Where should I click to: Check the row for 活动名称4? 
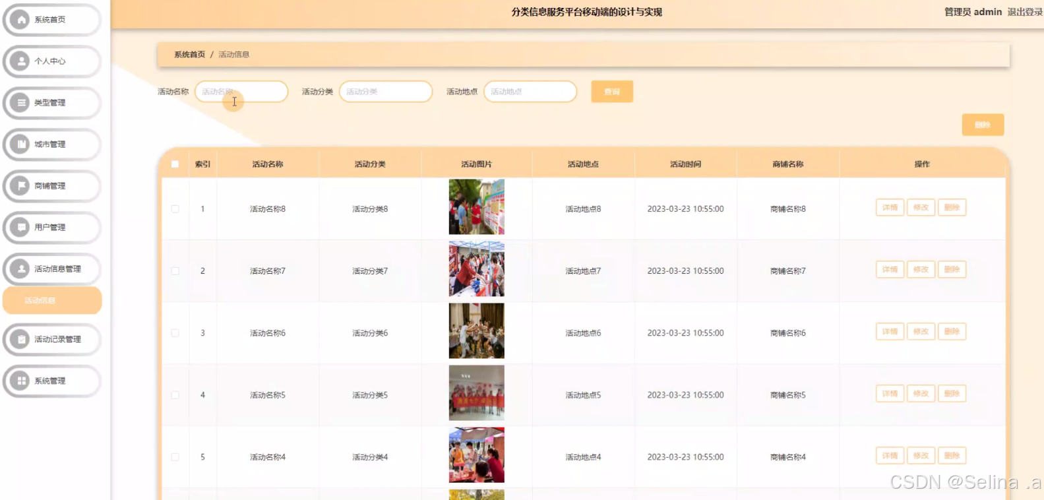175,457
